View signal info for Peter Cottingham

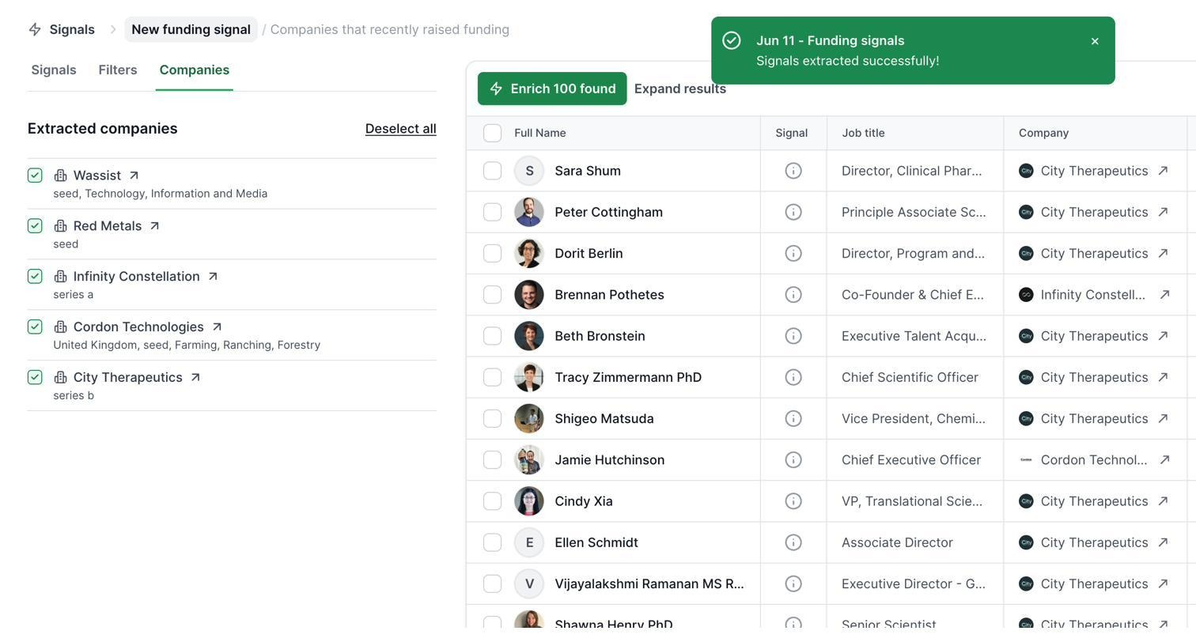793,212
